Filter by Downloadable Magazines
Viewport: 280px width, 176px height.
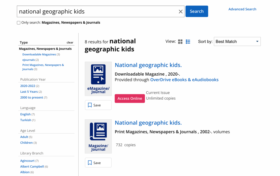(39, 54)
